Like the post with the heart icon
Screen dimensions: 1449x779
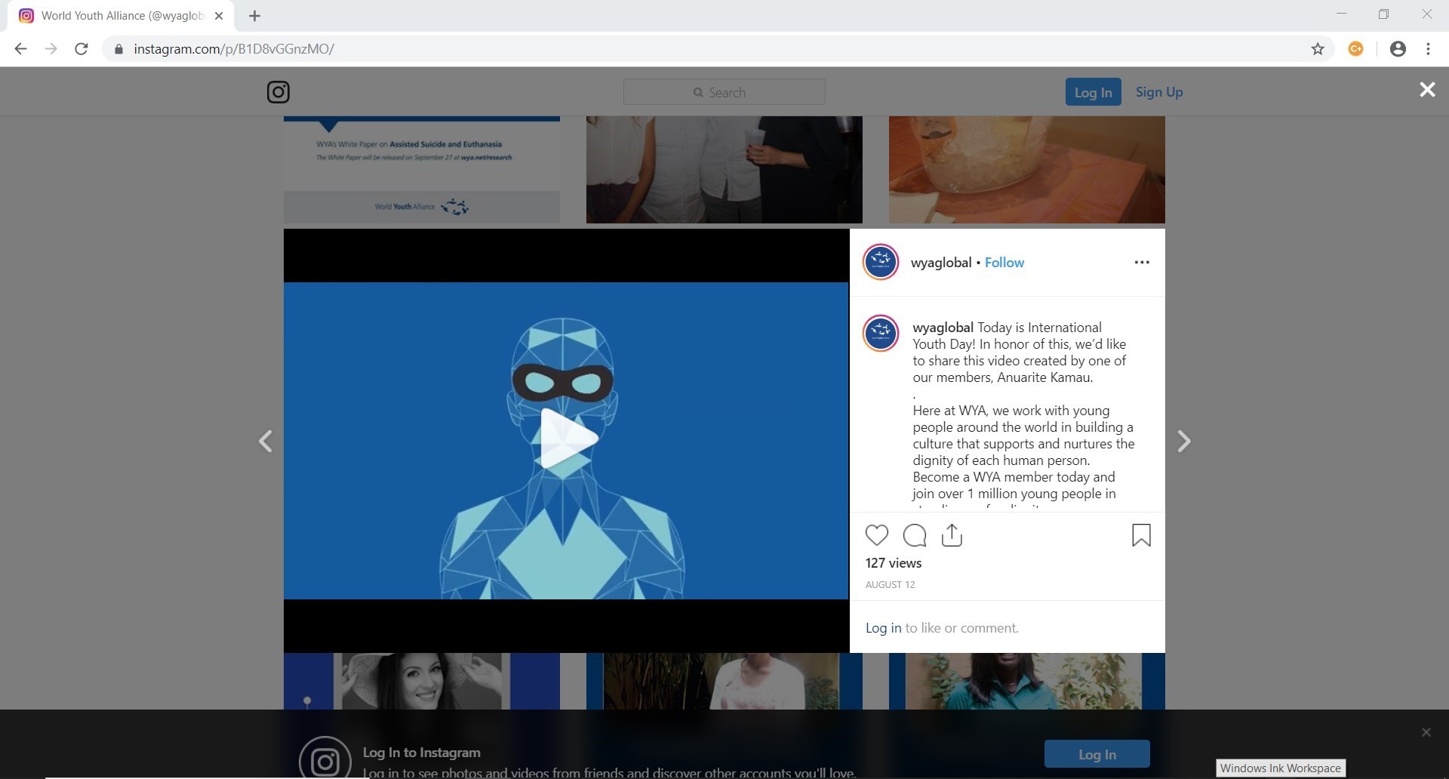[x=876, y=535]
